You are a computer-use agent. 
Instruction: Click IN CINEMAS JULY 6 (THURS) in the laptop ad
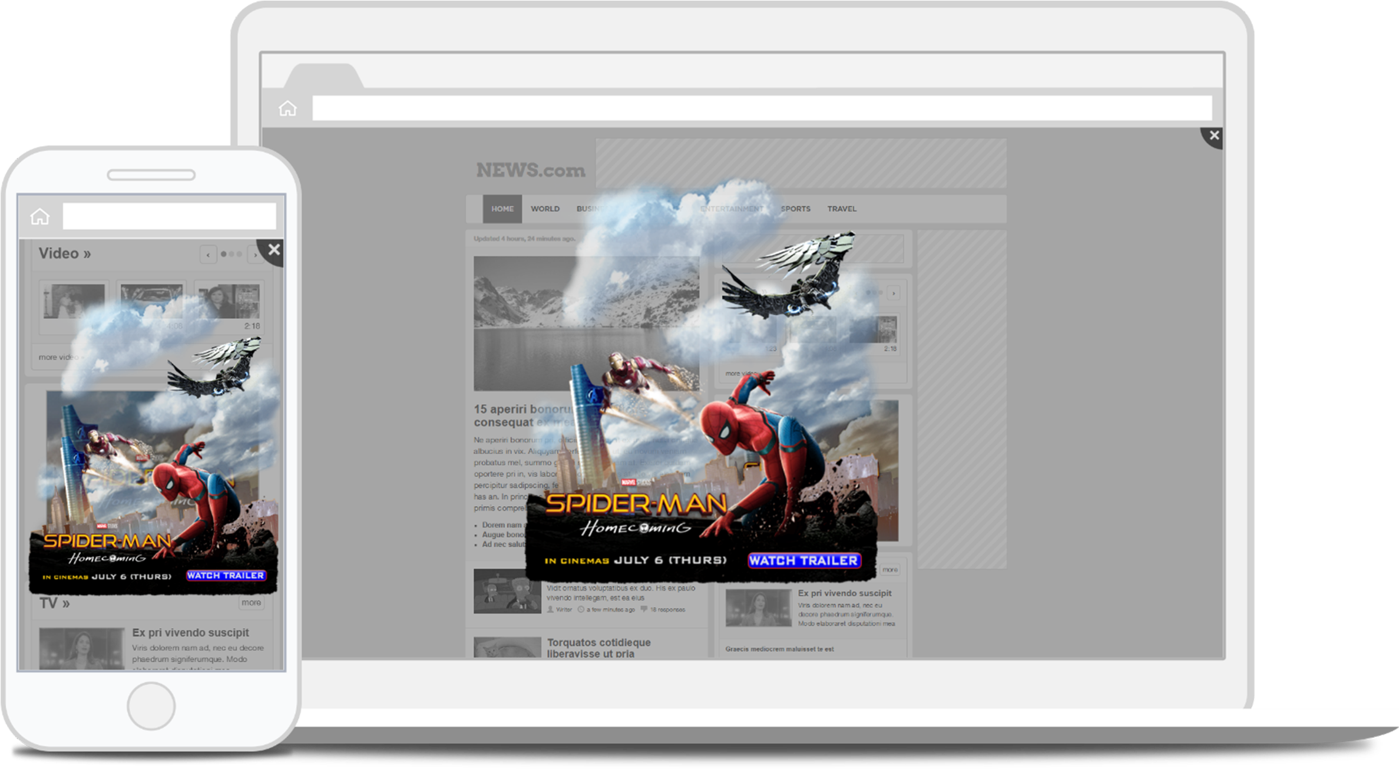[x=636, y=560]
